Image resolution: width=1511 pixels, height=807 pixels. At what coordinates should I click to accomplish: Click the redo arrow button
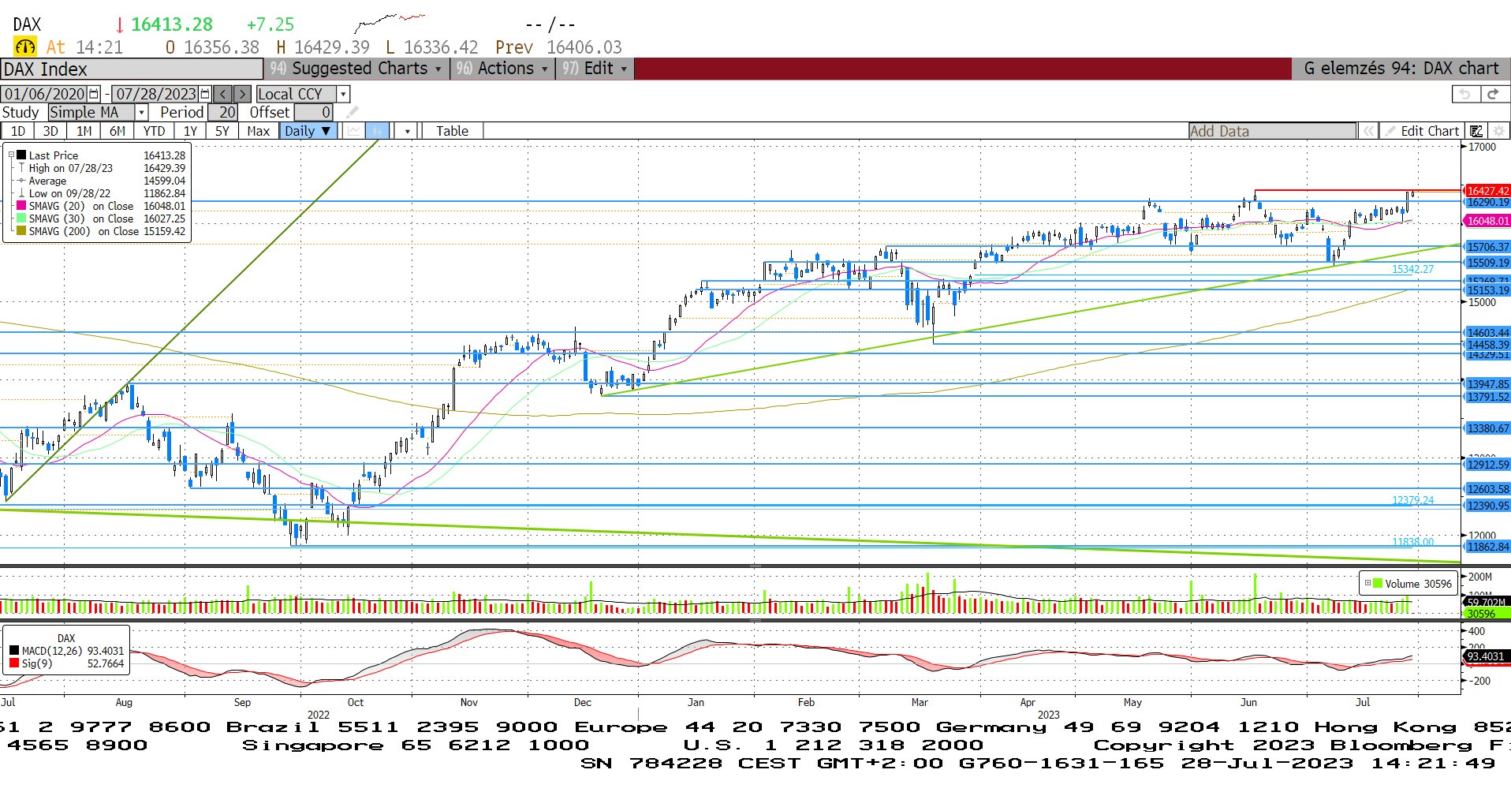pyautogui.click(x=1493, y=94)
